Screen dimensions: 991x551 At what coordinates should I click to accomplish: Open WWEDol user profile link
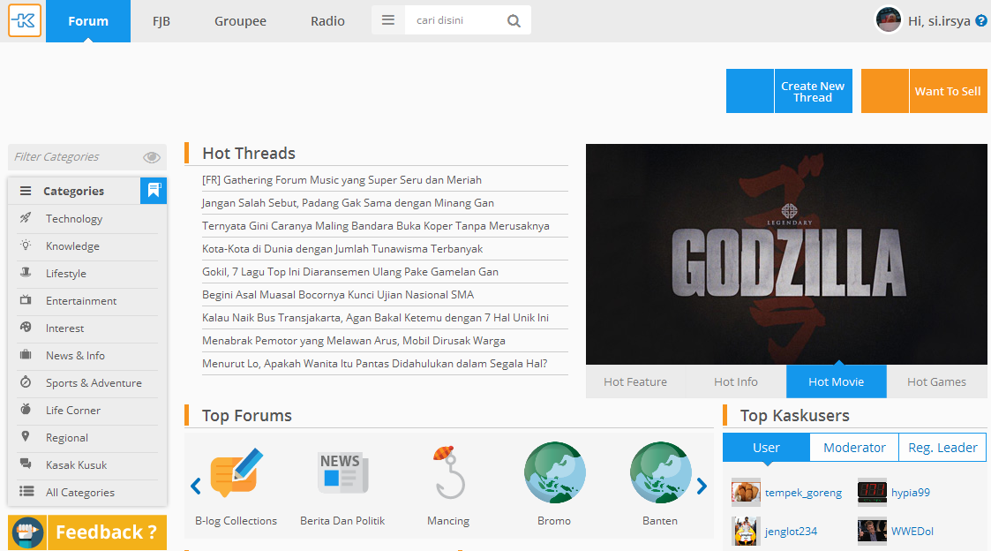pyautogui.click(x=912, y=531)
